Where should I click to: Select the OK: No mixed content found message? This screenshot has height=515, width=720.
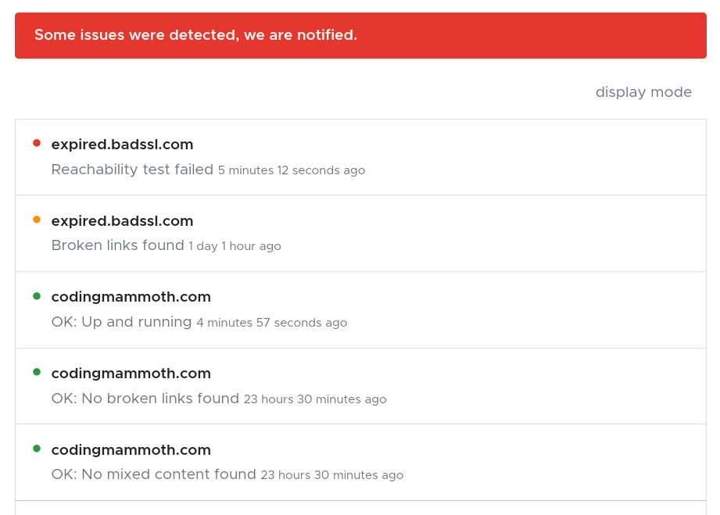[x=153, y=474]
